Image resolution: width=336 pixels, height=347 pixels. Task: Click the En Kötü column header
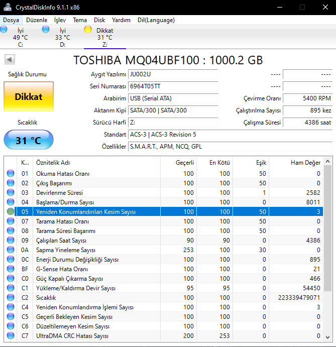214,163
